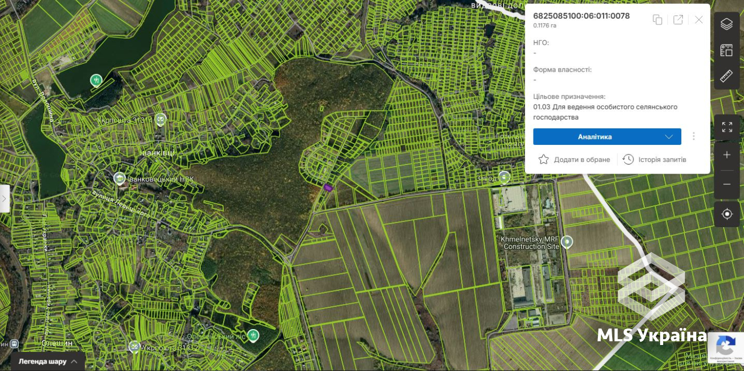Screen dimensions: 744x371
Task: Expand the Легенда шару panel
Action: coord(48,361)
